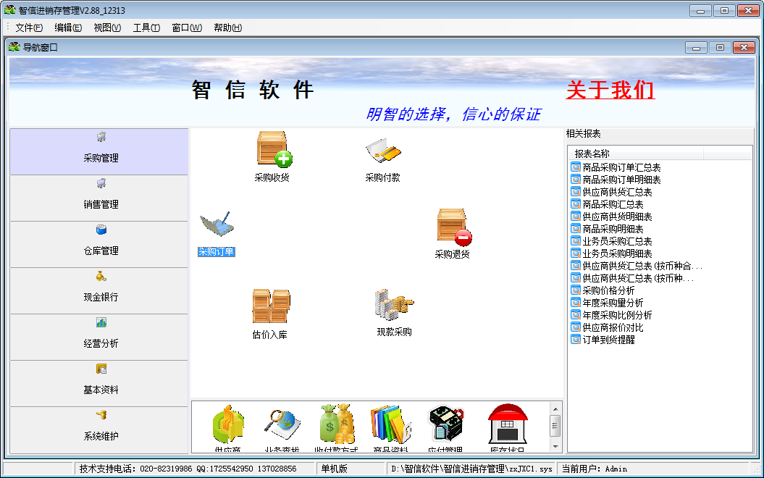Viewport: 764px width, 478px height.
Task: Click the 估价入库 estimated stock-in icon
Action: [x=270, y=307]
